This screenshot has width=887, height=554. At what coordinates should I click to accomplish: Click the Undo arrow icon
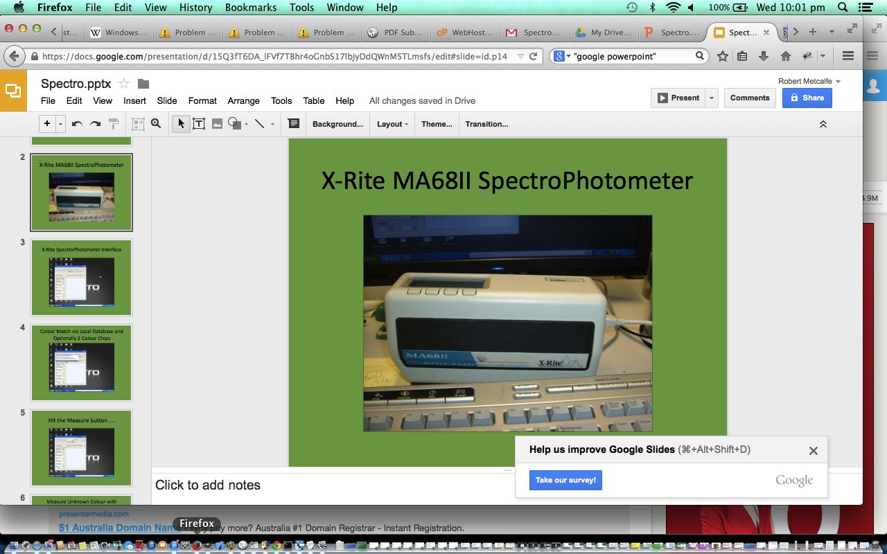(x=77, y=124)
